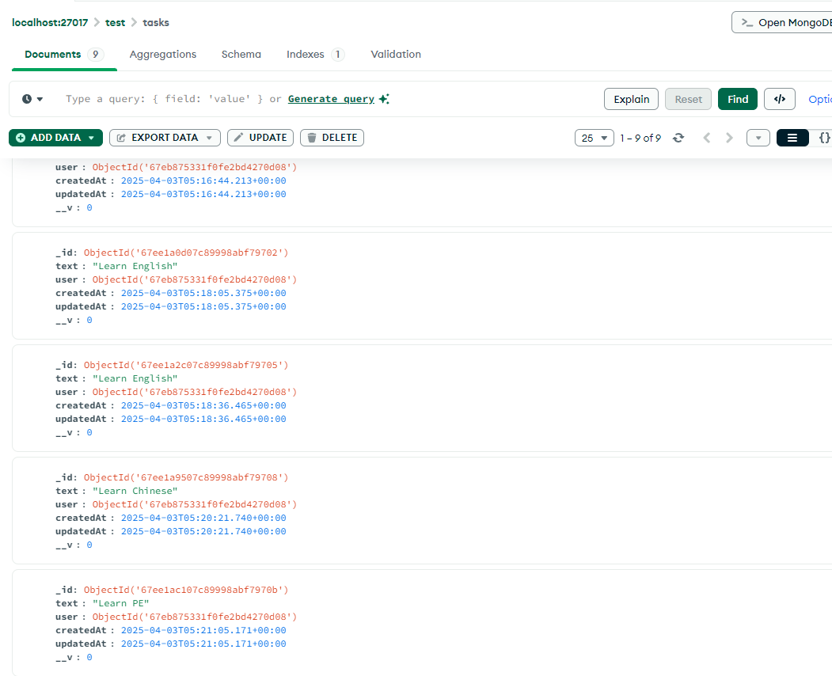Screen dimensions: 832x676
Task: Click updatedAt value 05:18:36.465
Action: click(x=203, y=420)
